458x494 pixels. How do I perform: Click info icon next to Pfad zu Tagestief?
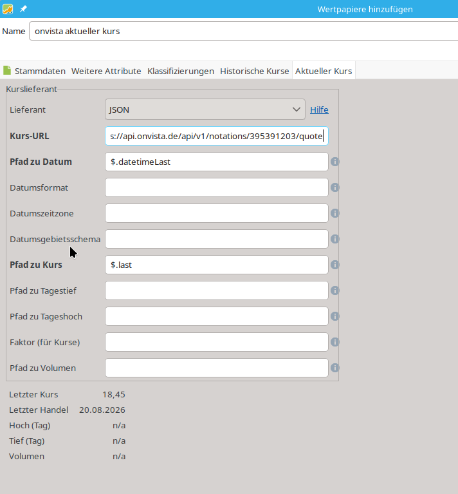334,290
